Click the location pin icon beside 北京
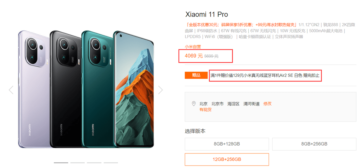Viewport: 363px width, 167px height. pyautogui.click(x=194, y=104)
